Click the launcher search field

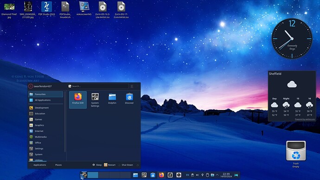98,86
